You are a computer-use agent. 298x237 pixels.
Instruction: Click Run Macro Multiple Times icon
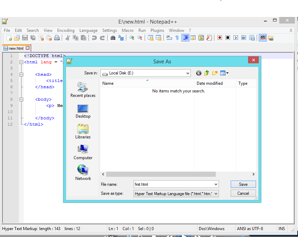pyautogui.click(x=244, y=38)
